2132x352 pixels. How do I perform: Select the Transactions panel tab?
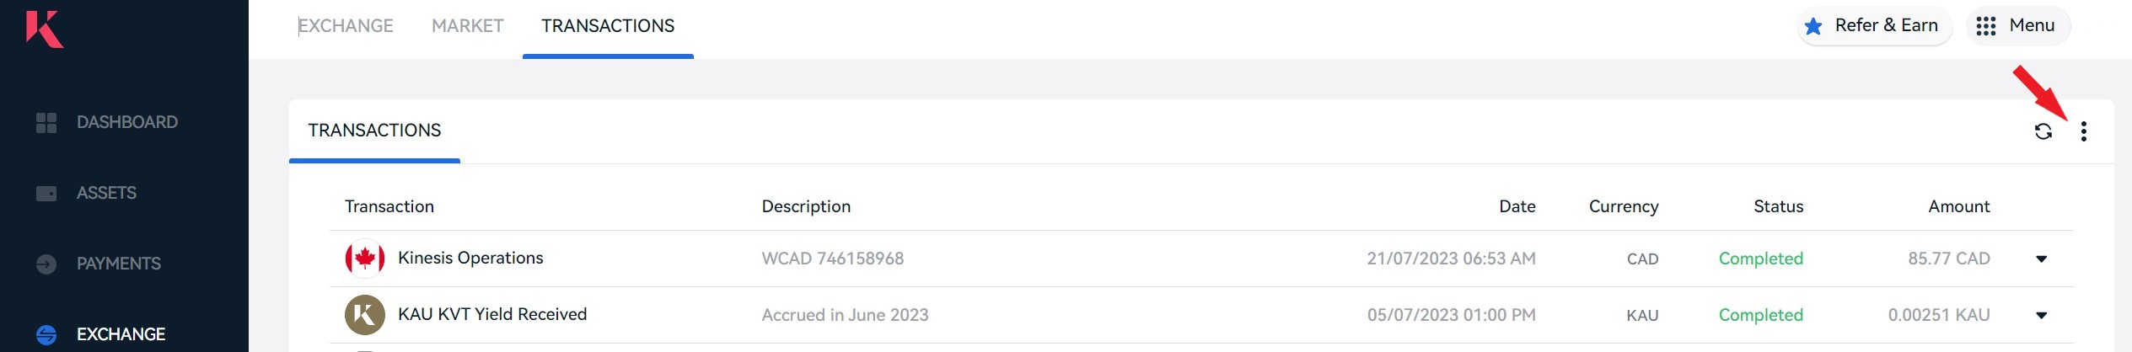coord(374,131)
